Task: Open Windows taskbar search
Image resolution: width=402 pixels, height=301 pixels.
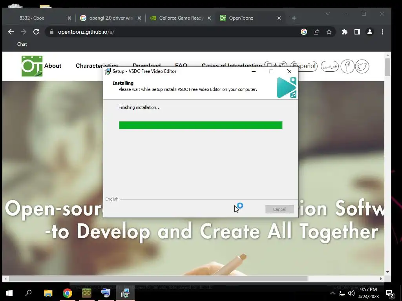Action: 28,293
